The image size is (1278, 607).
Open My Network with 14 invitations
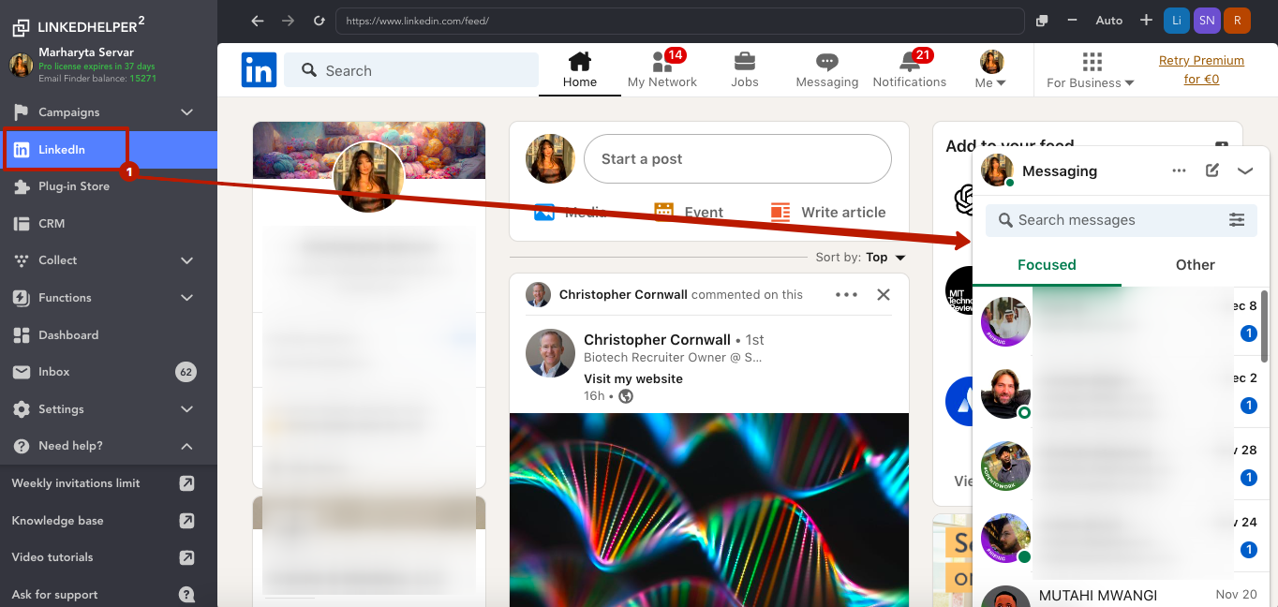[x=662, y=69]
